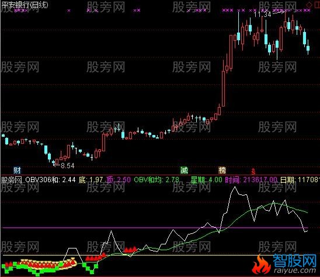320x277 pixels.
Task: Click the 平安银行(日线) chart title
Action: (25, 5)
